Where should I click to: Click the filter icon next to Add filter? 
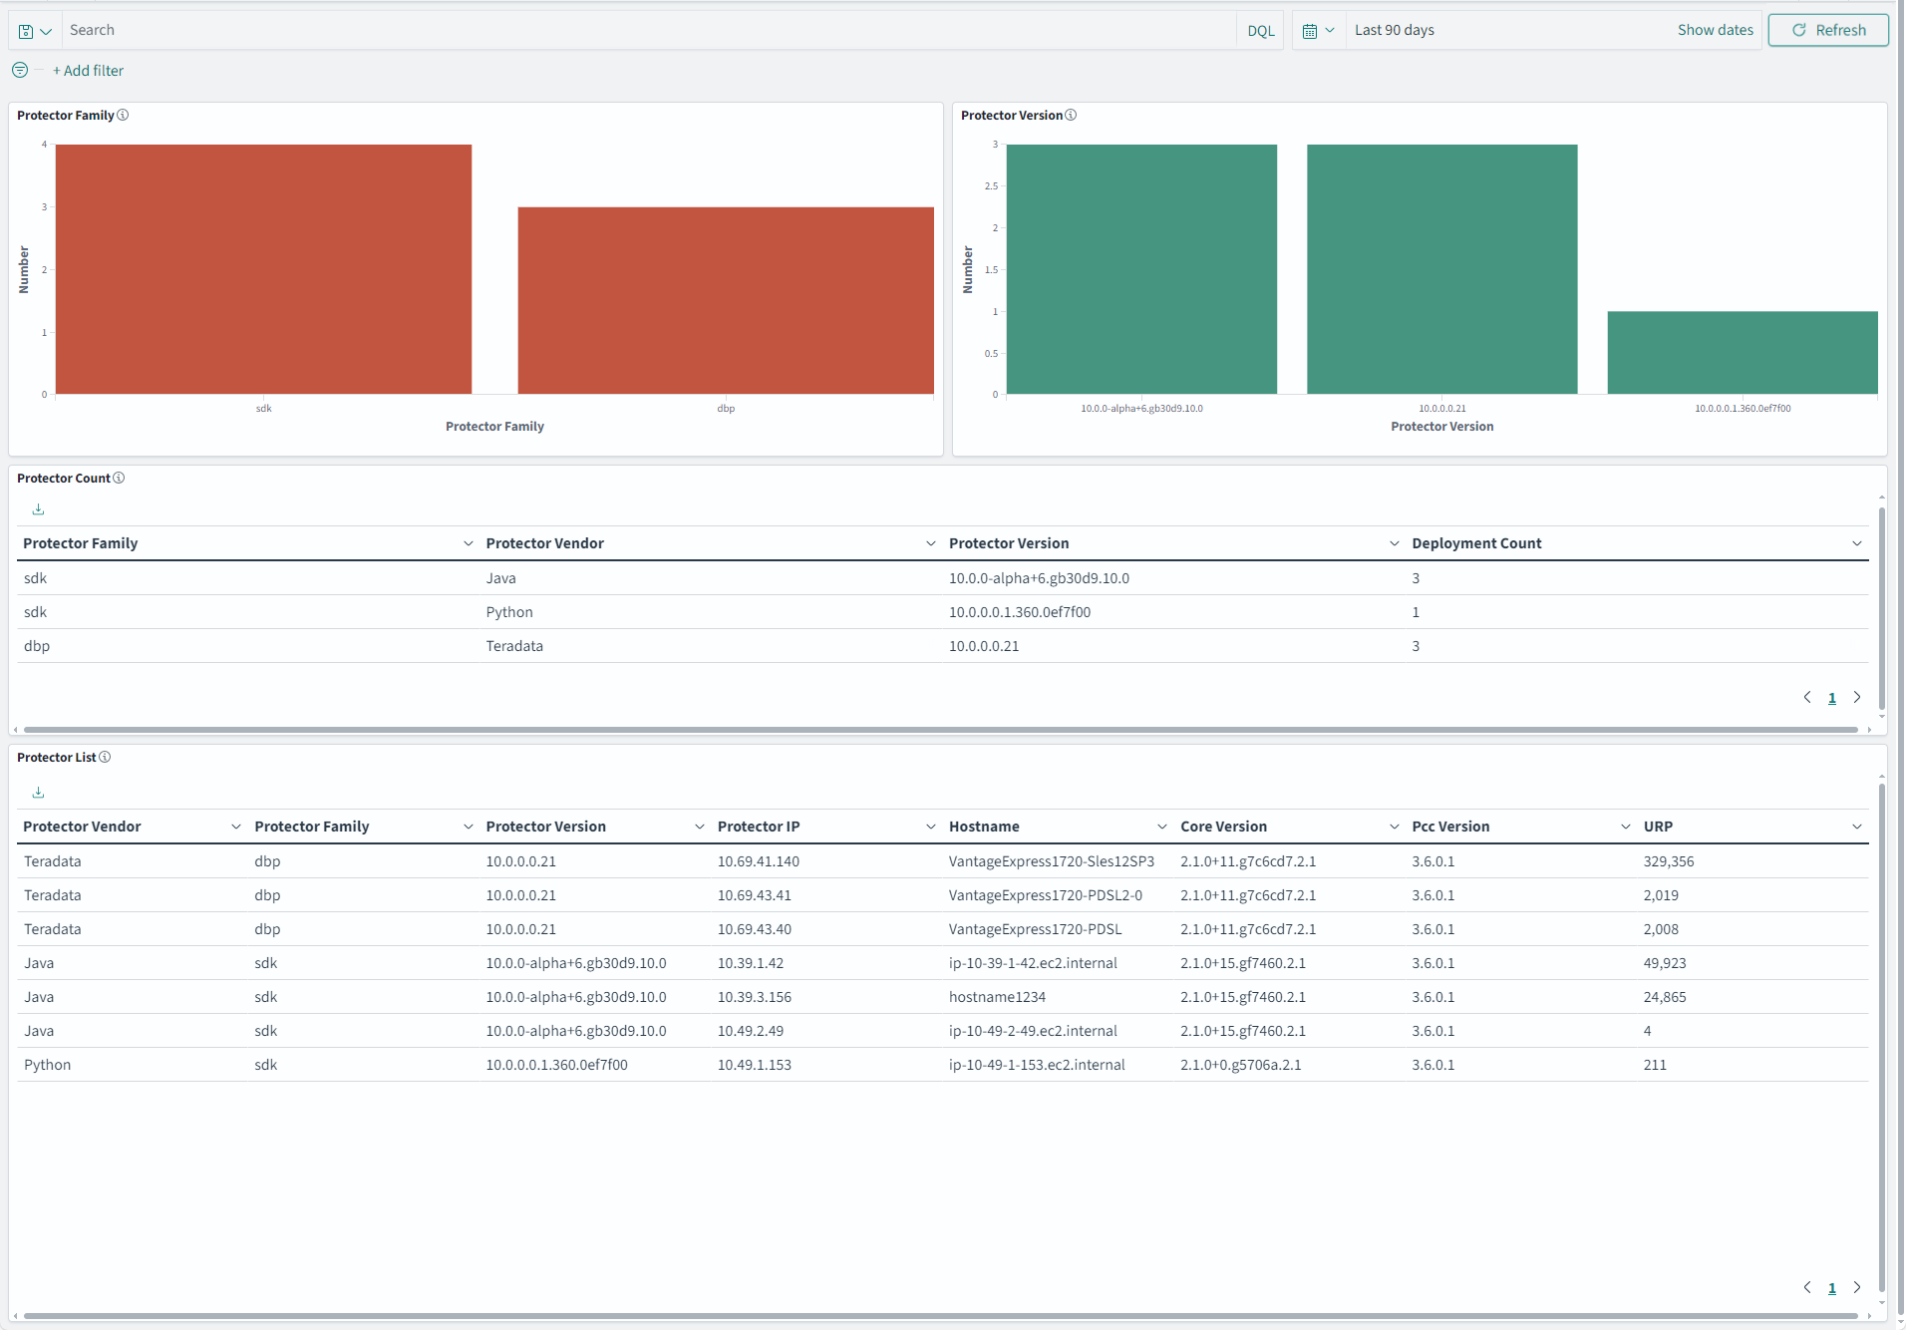(x=19, y=70)
